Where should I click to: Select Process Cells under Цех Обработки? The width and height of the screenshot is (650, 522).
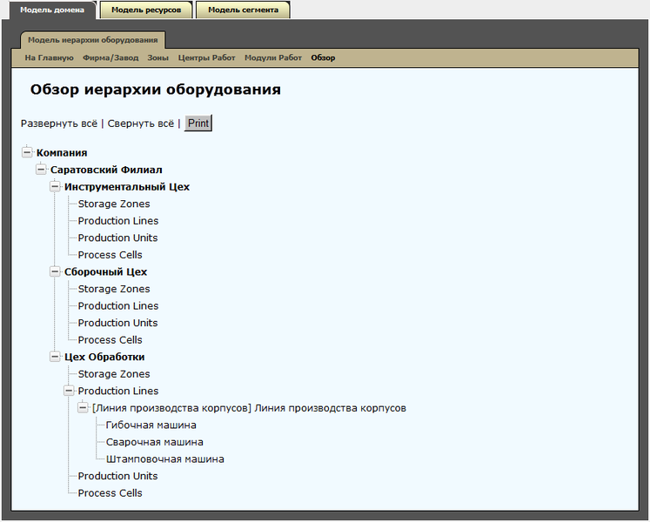click(x=110, y=493)
